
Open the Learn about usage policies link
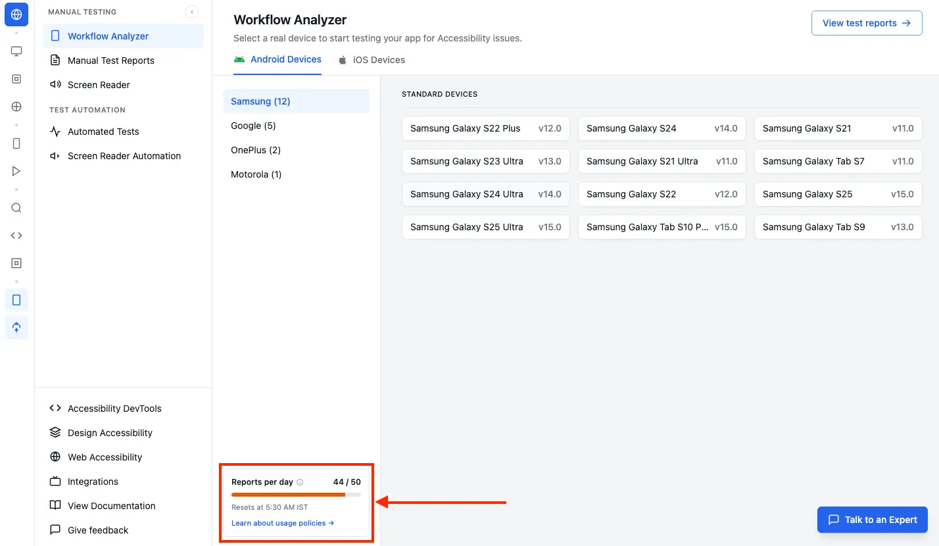point(283,523)
